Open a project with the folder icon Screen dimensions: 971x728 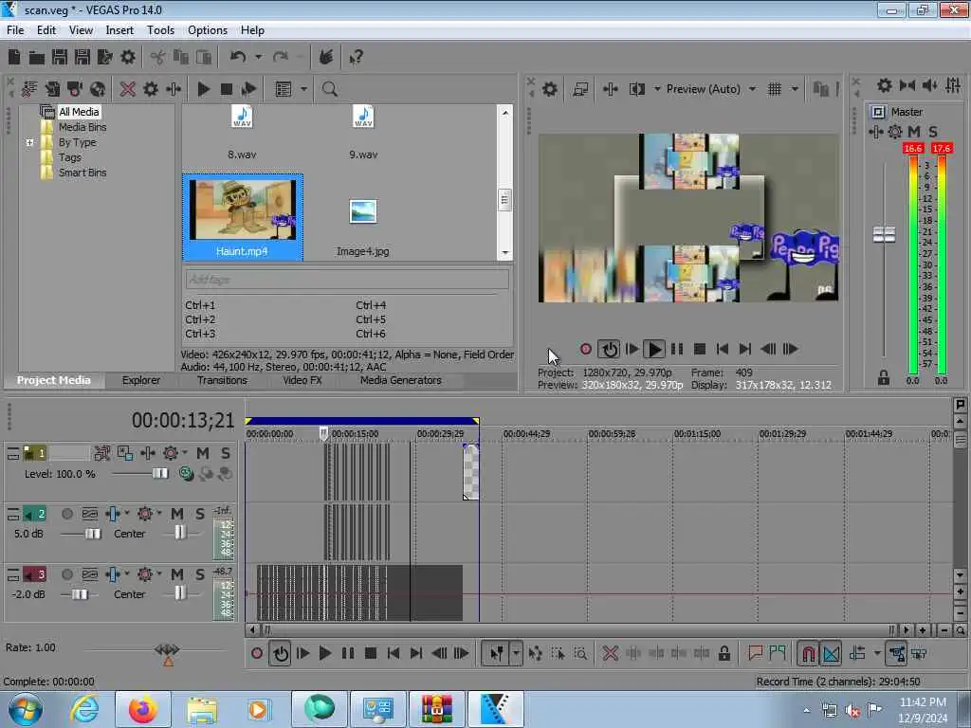(x=37, y=58)
